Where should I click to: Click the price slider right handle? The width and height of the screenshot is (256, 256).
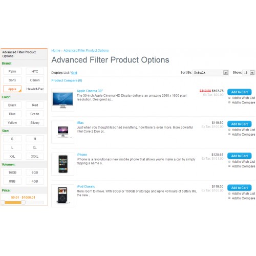[23, 203]
